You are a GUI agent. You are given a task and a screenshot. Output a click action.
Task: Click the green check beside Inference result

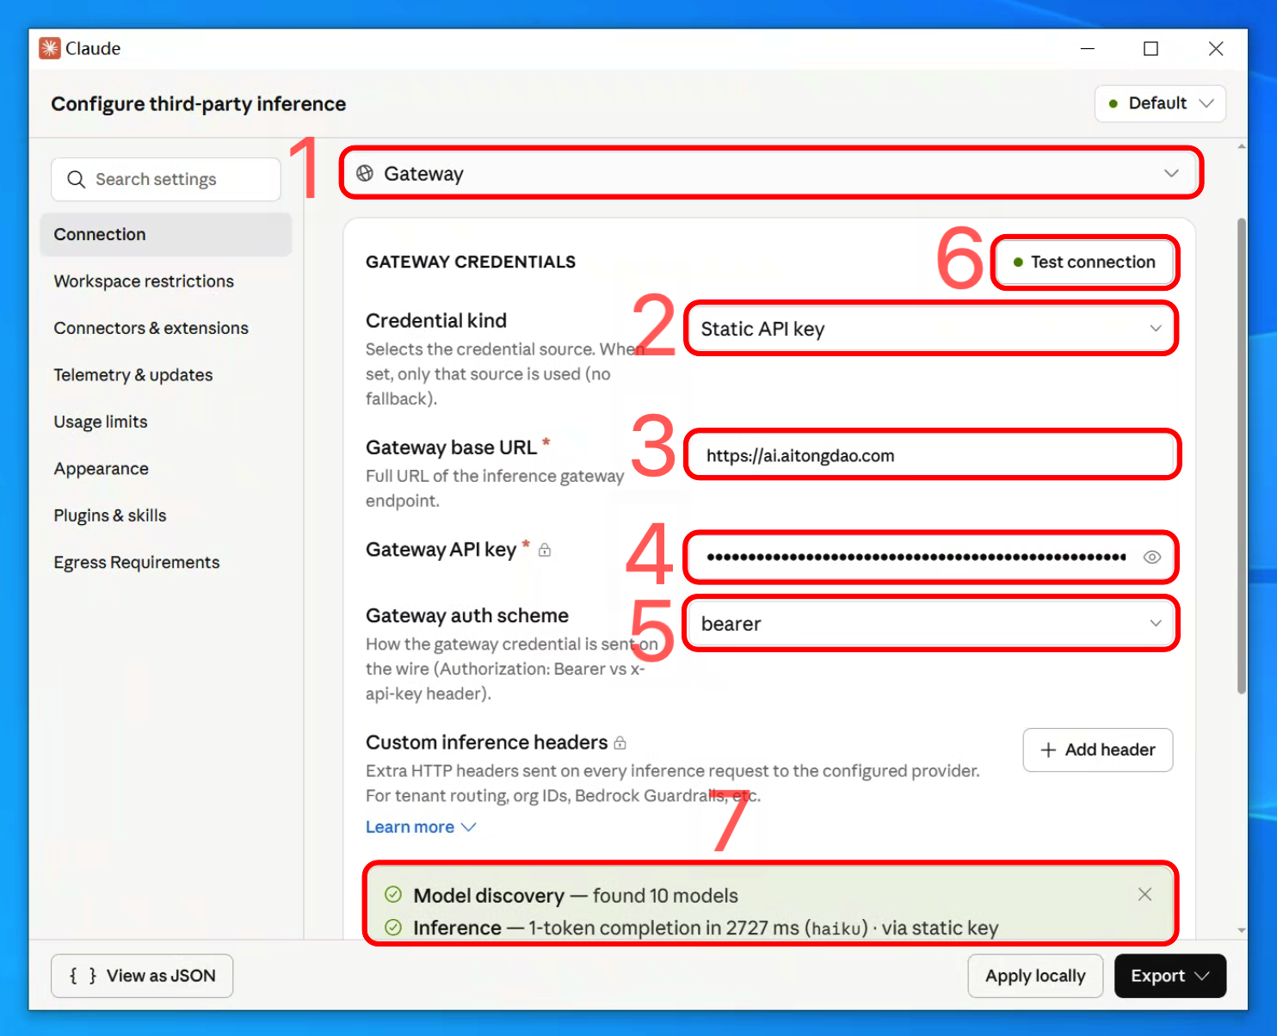(x=393, y=928)
